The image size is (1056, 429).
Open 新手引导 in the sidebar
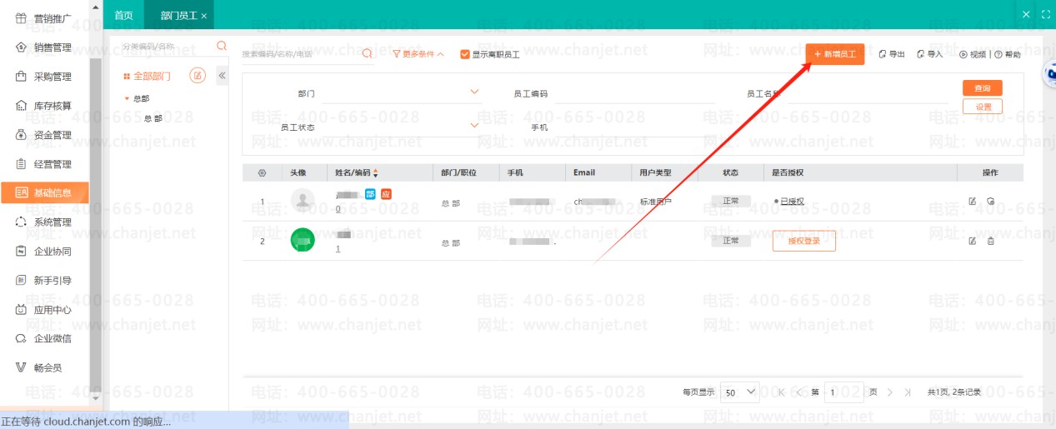(x=45, y=281)
